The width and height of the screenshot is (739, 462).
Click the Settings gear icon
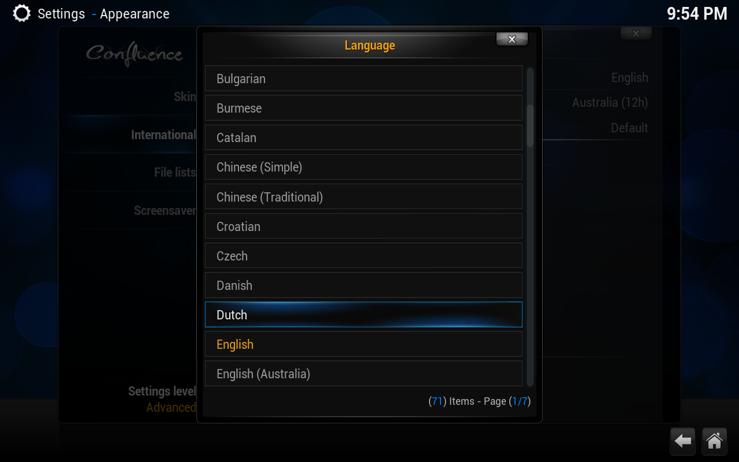pyautogui.click(x=21, y=13)
